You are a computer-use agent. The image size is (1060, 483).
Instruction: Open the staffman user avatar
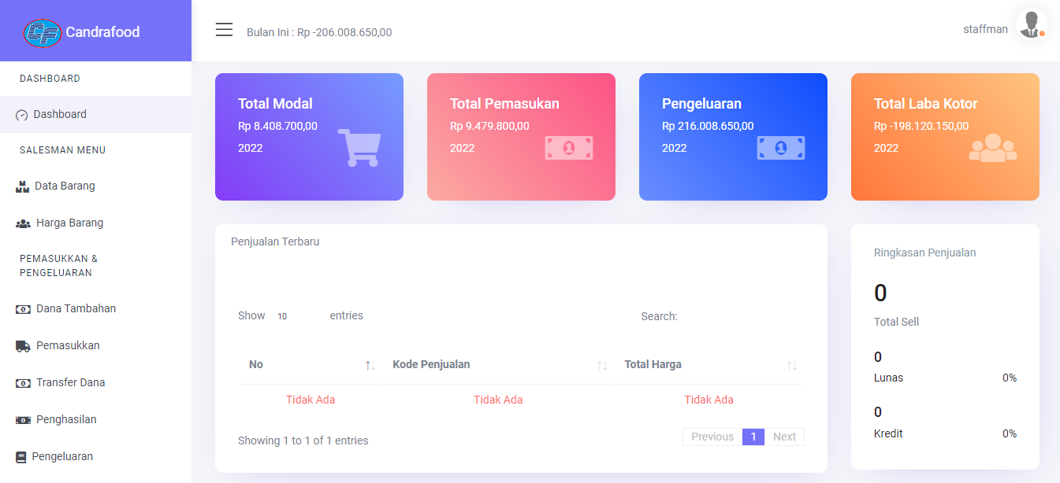pyautogui.click(x=1030, y=24)
